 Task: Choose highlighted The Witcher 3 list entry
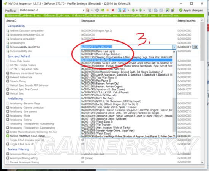[x=127, y=60]
